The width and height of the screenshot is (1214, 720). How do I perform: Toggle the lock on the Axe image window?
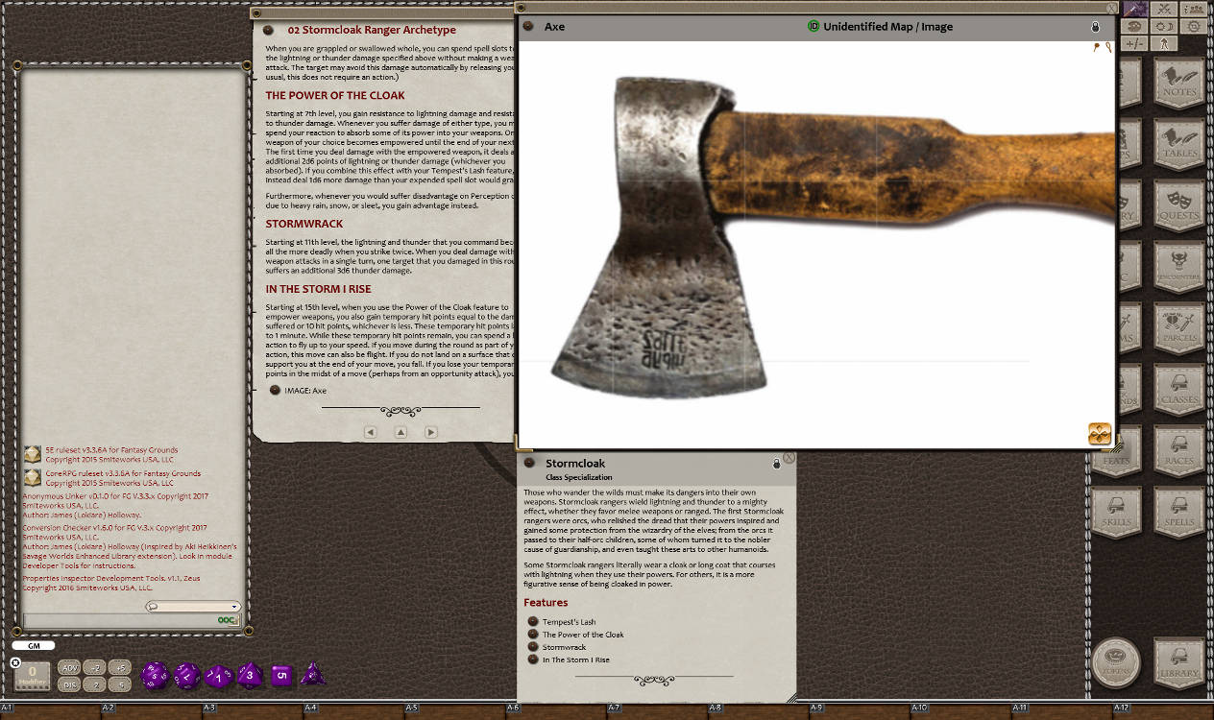point(1096,27)
